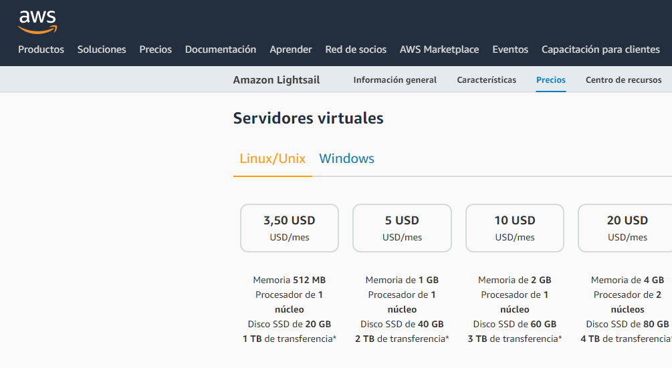
Task: Open the Precios top navigation item
Action: [x=155, y=49]
